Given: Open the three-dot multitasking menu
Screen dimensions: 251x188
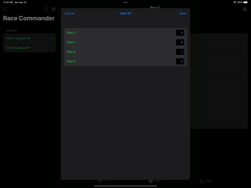Looking at the screenshot, I should point(126,3).
